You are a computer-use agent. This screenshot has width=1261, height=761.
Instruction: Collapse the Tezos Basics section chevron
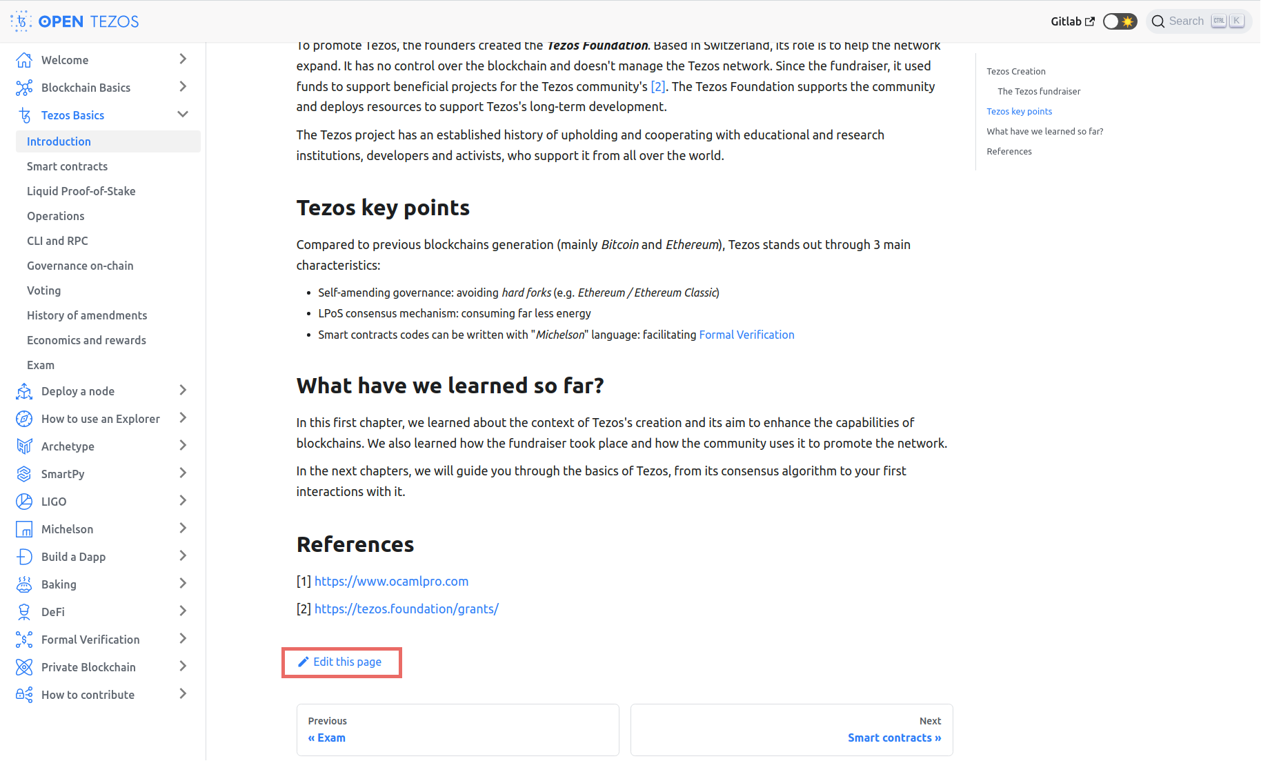tap(183, 115)
